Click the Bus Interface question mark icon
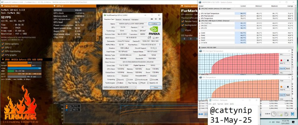298x125 pixels. (x=160, y=44)
